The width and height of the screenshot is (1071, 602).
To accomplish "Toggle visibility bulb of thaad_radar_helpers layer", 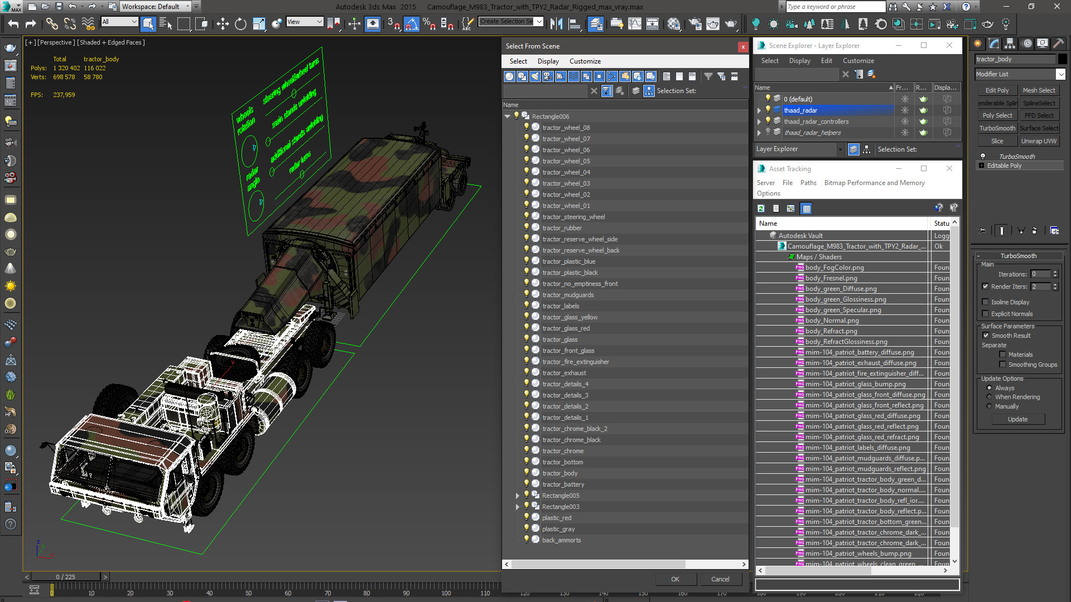I will pyautogui.click(x=768, y=132).
